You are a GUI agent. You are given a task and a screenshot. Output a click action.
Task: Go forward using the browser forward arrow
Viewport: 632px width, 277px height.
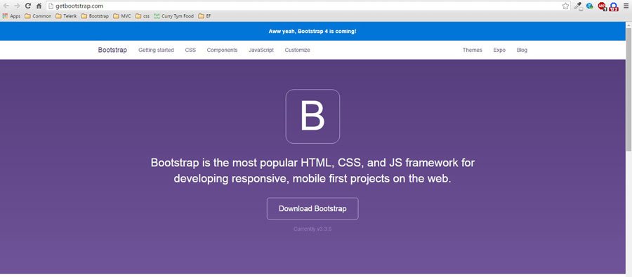pyautogui.click(x=17, y=6)
